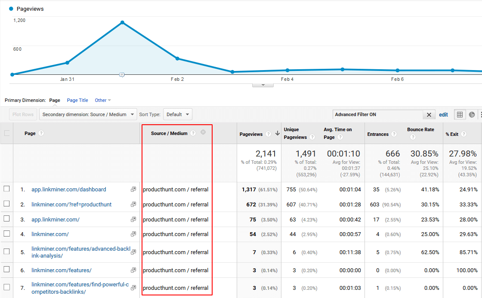Viewport: 482px width, 298px height.
Task: Open the Other primary dimension dropdown
Action: pyautogui.click(x=103, y=100)
